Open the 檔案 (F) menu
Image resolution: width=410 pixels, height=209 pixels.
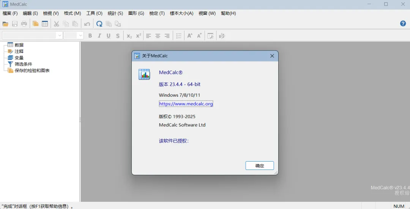pyautogui.click(x=10, y=13)
